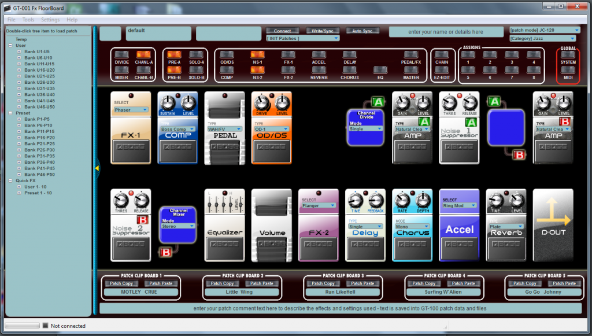Open the Tools menu
Image resolution: width=592 pixels, height=336 pixels.
[28, 20]
